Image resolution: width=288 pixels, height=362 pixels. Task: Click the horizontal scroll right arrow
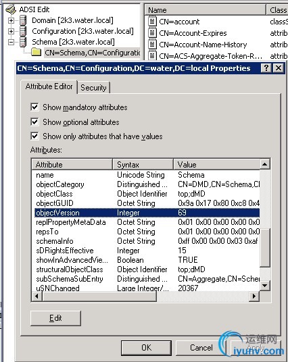(254, 296)
